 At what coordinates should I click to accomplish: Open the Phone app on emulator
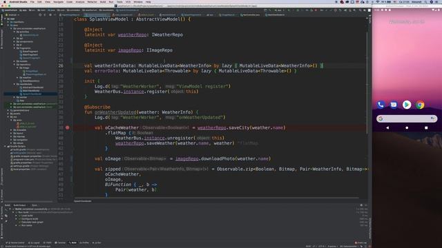[x=381, y=105]
